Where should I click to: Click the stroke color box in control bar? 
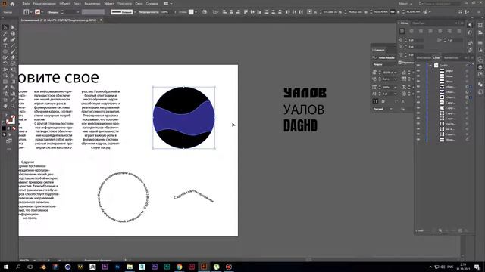[x=37, y=12]
